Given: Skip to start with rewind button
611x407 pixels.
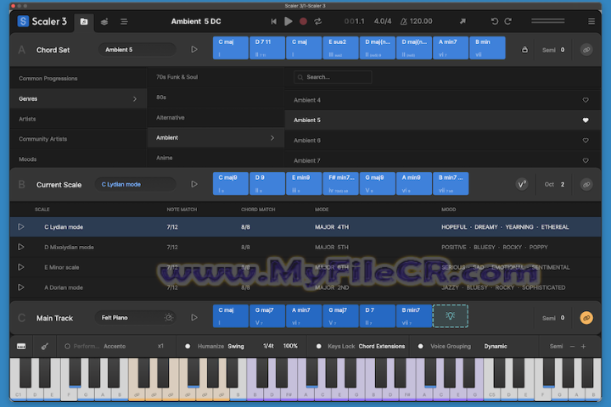Looking at the screenshot, I should 273,21.
